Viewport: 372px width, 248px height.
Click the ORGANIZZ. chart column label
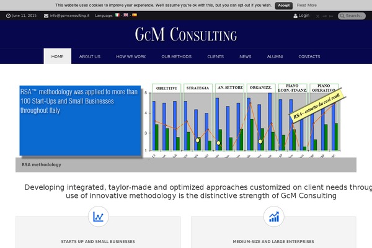(x=260, y=87)
